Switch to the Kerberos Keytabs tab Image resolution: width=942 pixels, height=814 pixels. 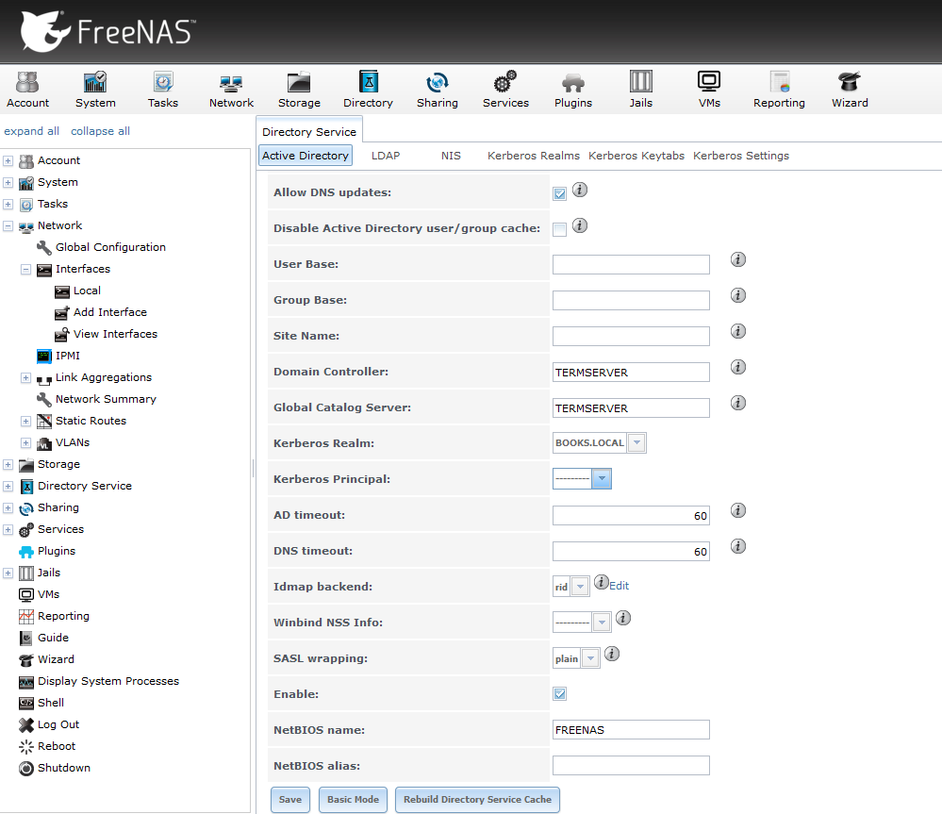pyautogui.click(x=636, y=156)
